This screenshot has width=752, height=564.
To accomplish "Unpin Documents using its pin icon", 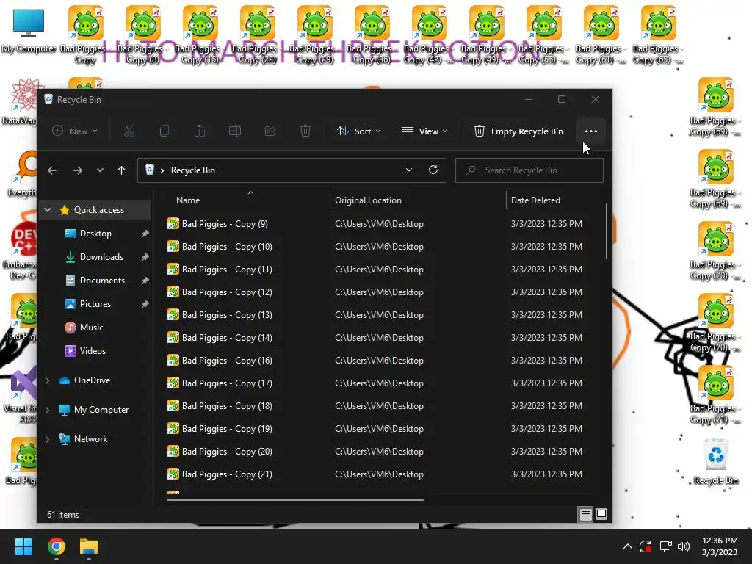I will click(145, 281).
